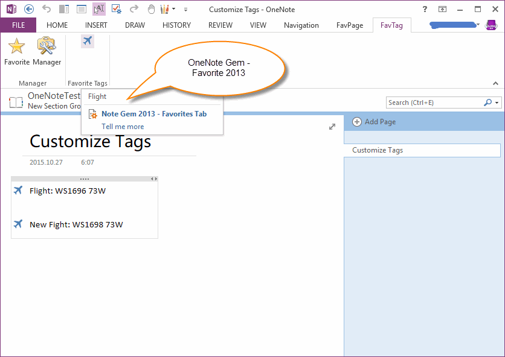Image resolution: width=505 pixels, height=357 pixels.
Task: Click the purple user avatar icon
Action: [491, 25]
